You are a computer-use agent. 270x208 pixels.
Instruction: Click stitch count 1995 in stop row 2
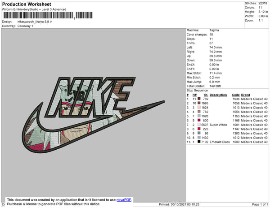pos(205,103)
